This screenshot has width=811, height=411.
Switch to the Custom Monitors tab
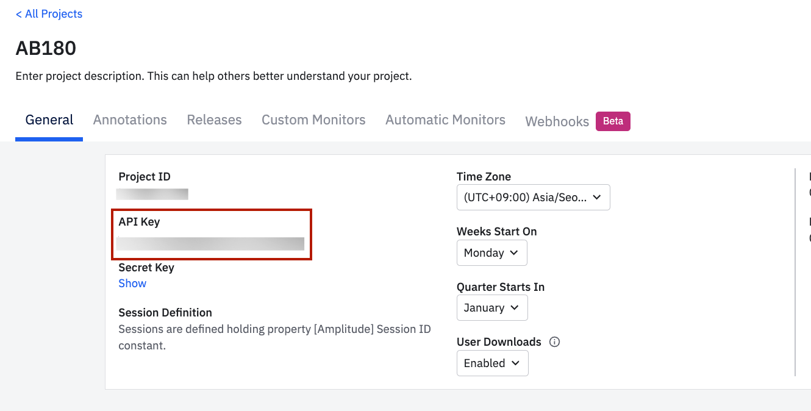point(313,120)
